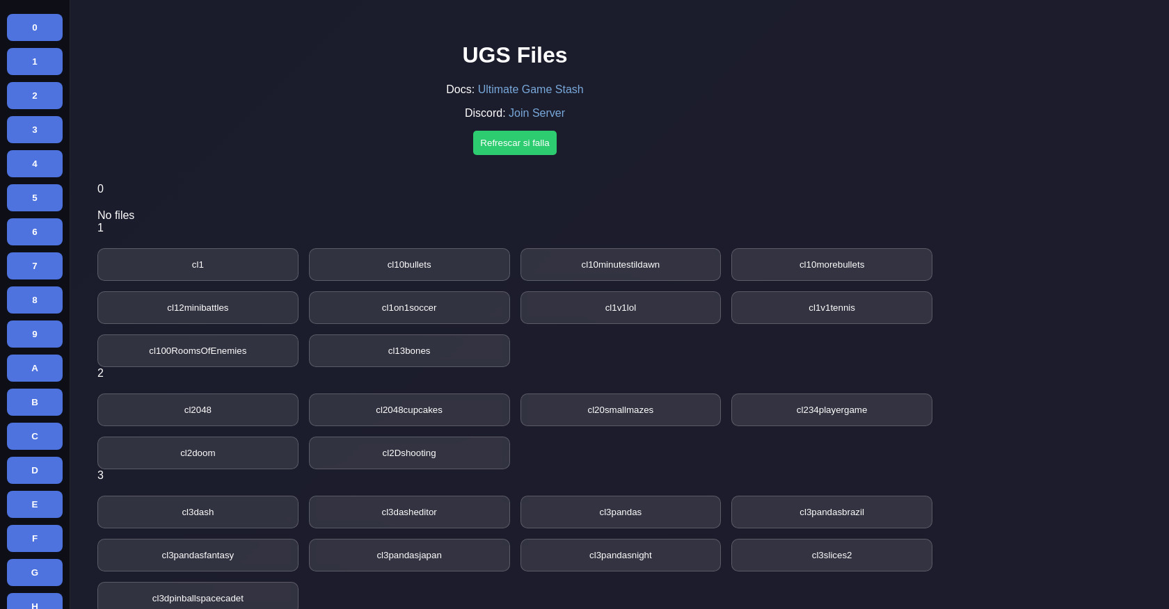
Task: Select cl3slices2 file
Action: 832,555
